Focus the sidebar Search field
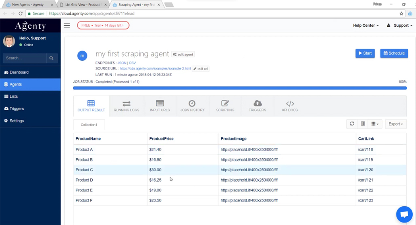 tap(24, 58)
